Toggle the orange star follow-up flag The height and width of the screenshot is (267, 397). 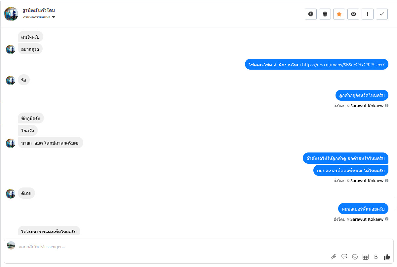point(339,14)
